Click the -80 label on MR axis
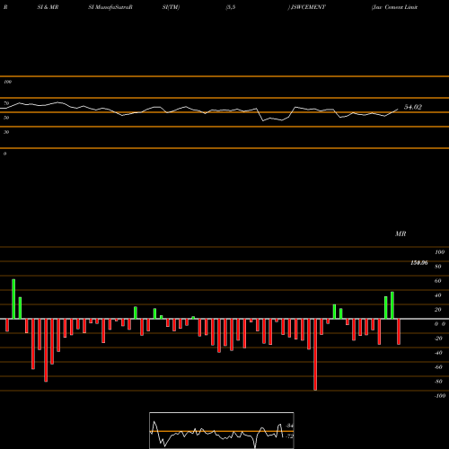The width and height of the screenshot is (449, 449). [x=438, y=382]
